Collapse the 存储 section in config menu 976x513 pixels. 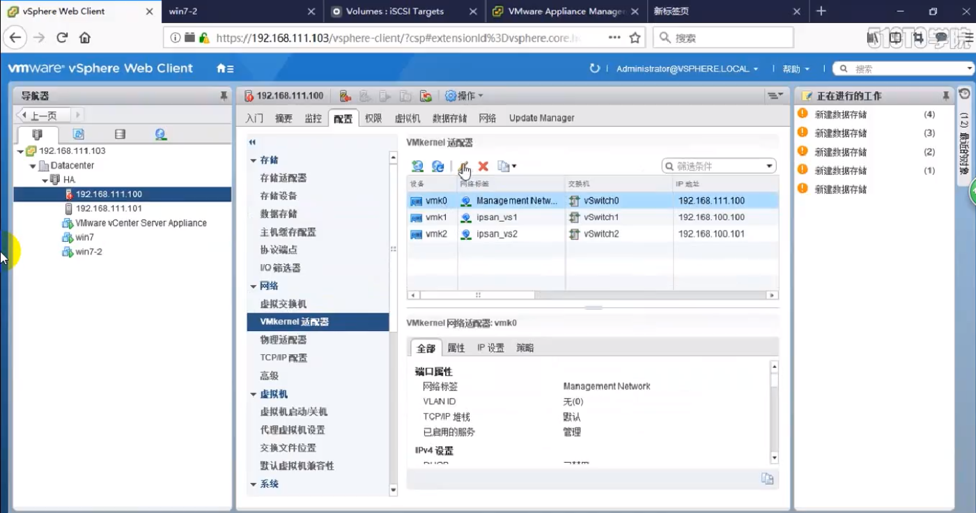[x=253, y=160]
